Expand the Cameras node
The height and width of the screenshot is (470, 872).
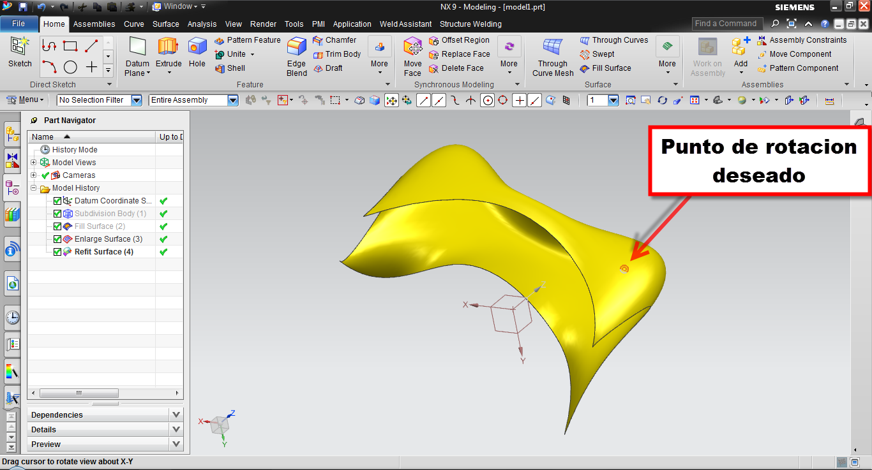tap(34, 175)
